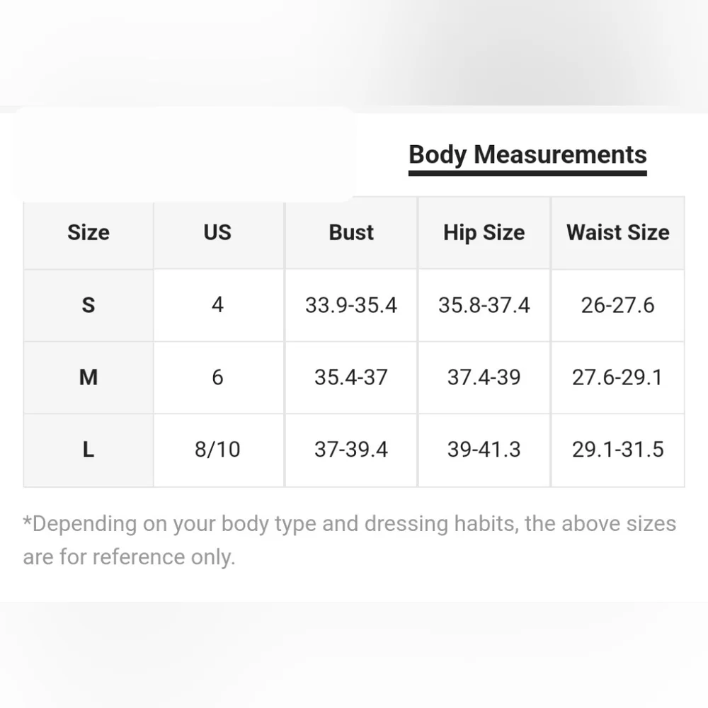Screen dimensions: 708x708
Task: Click the hip value 39-41.3
Action: coord(484,450)
